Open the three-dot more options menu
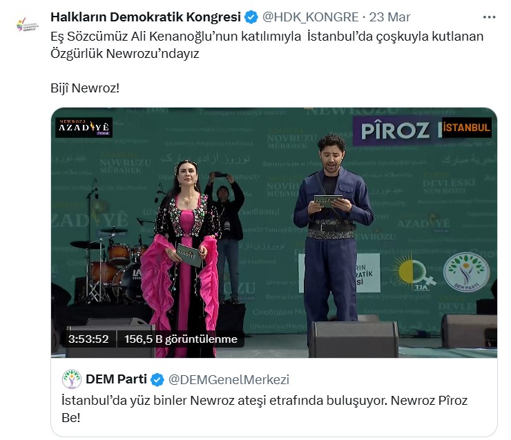The width and height of the screenshot is (511, 440). (x=489, y=17)
